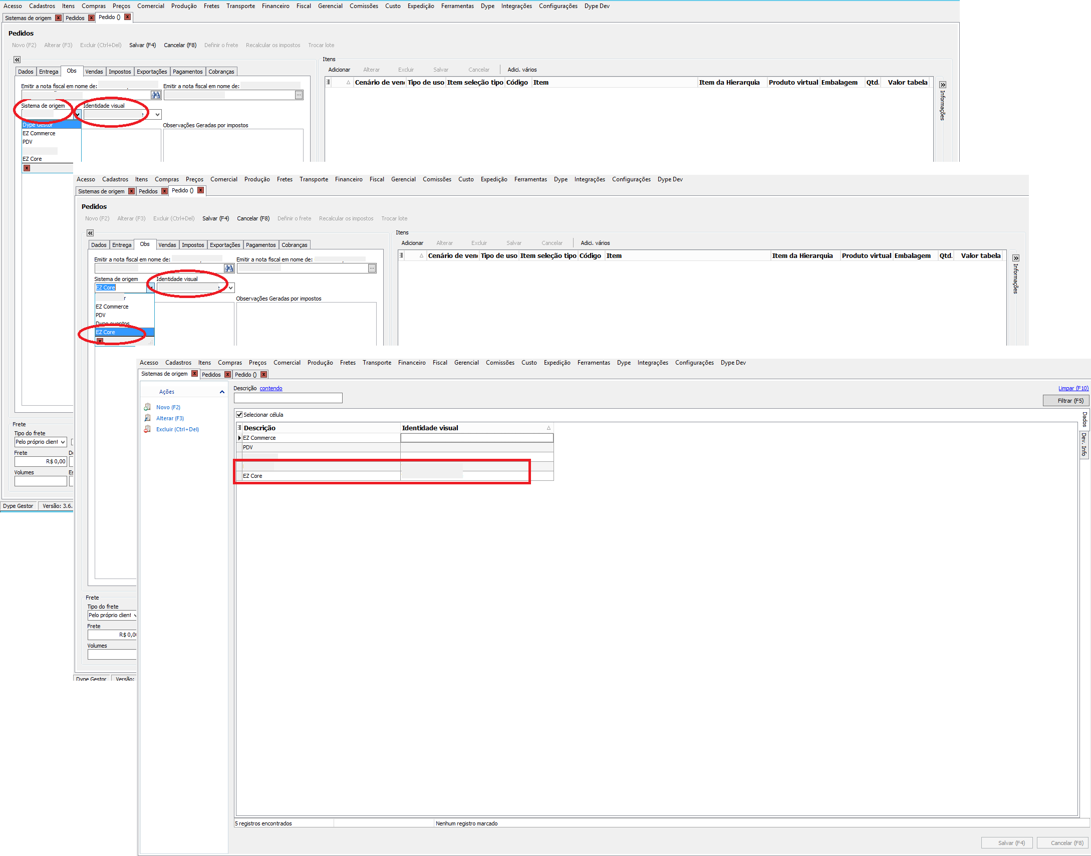Screen dimensions: 1091x856
Task: Click Adici. vários in middle window Itens toolbar
Action: tap(595, 243)
